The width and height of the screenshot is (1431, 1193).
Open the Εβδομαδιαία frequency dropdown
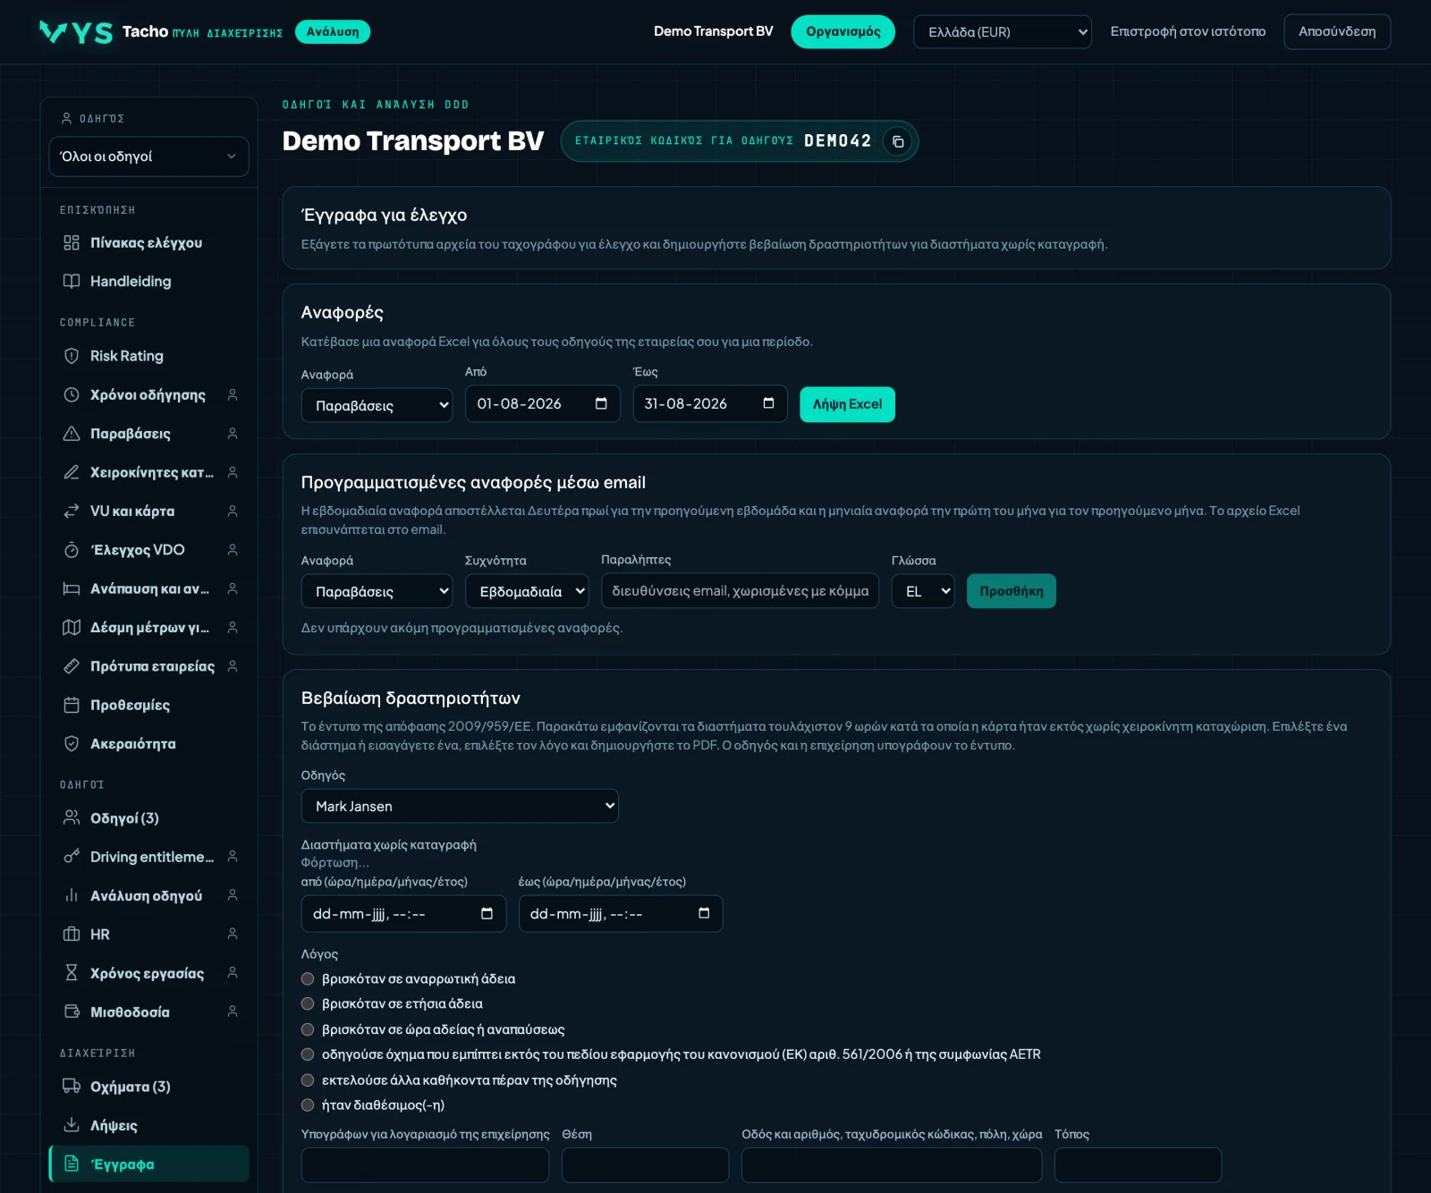[x=527, y=591]
